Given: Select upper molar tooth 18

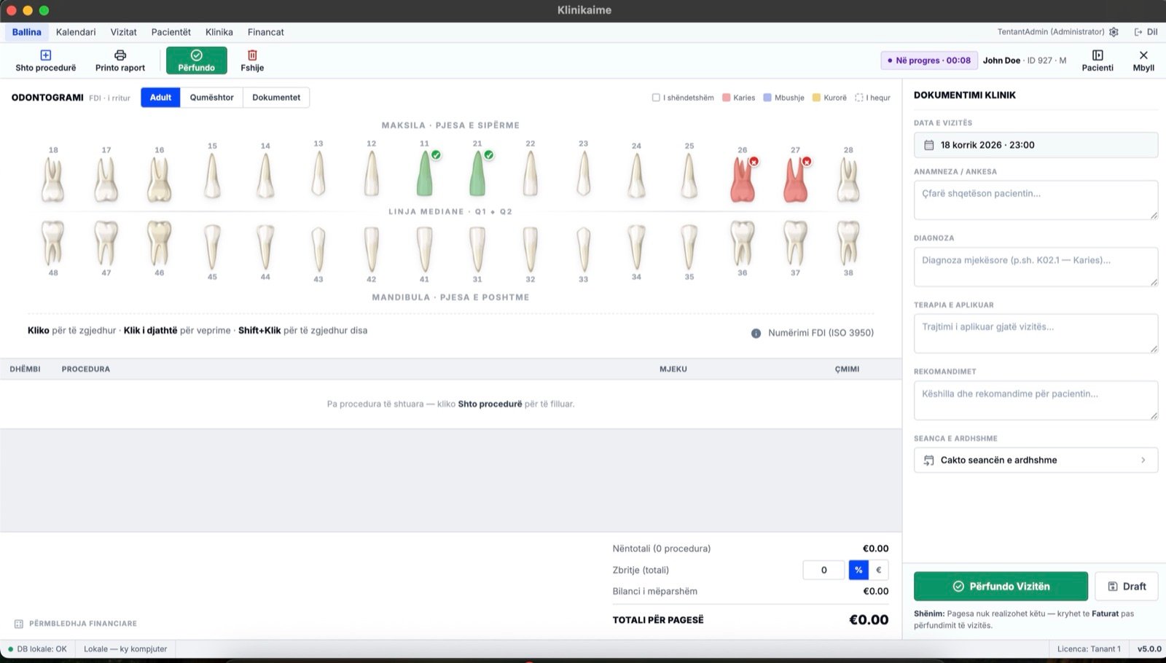Looking at the screenshot, I should pyautogui.click(x=53, y=180).
